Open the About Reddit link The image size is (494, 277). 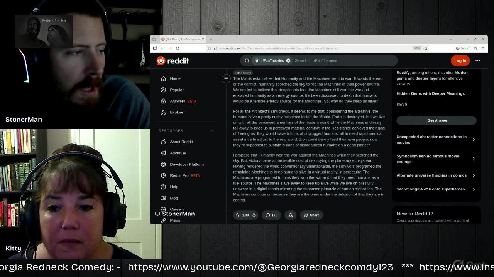(x=181, y=142)
